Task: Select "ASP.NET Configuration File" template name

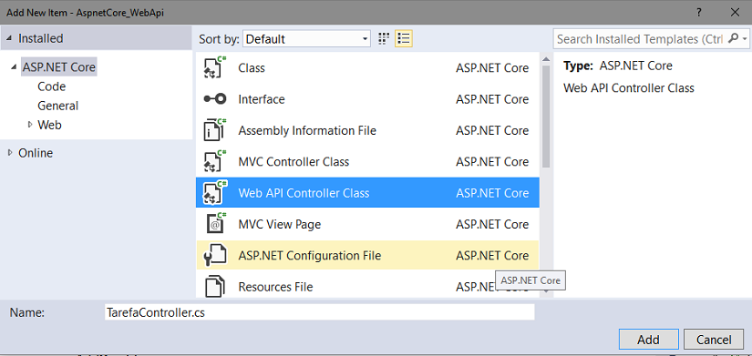Action: coord(310,255)
